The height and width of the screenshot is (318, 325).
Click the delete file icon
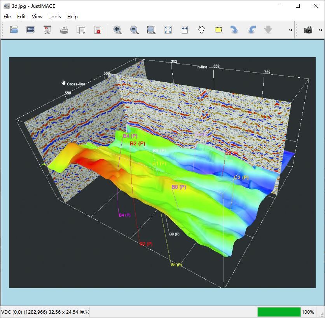[98, 30]
